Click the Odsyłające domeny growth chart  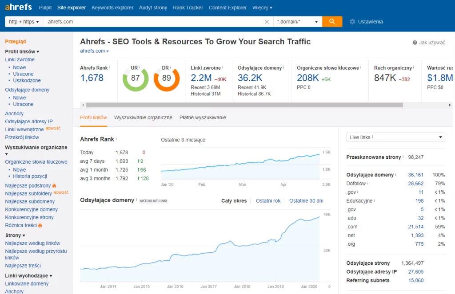(200, 246)
